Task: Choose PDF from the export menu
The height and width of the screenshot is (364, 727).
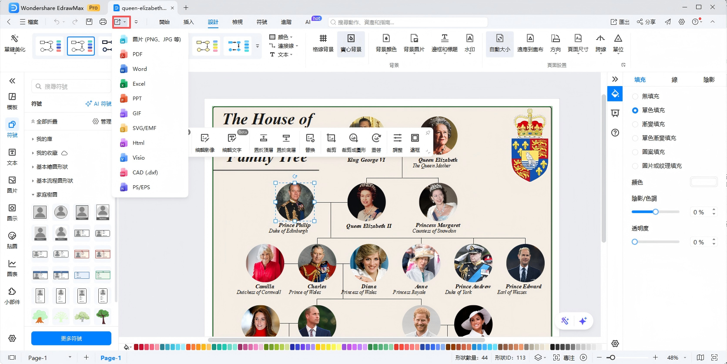Action: click(x=137, y=54)
